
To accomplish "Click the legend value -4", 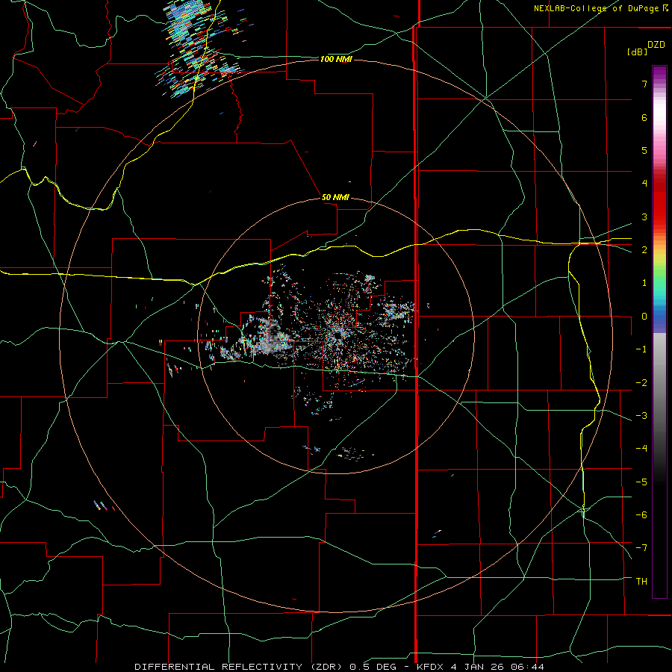I will (x=641, y=449).
